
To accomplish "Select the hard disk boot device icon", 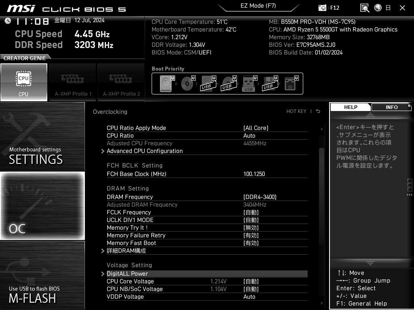I will (x=167, y=84).
